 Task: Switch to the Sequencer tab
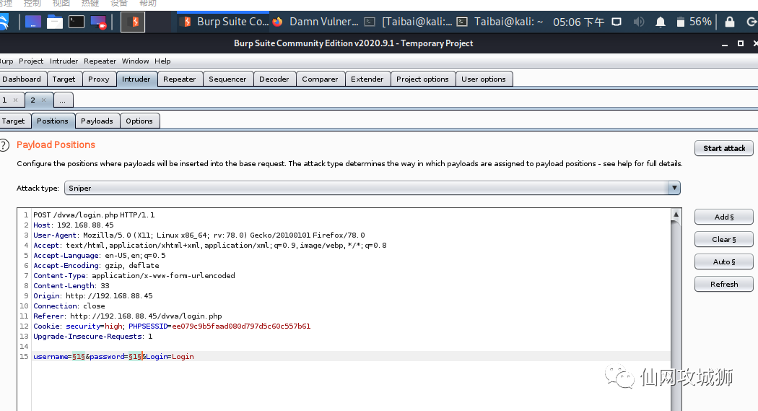click(x=227, y=79)
